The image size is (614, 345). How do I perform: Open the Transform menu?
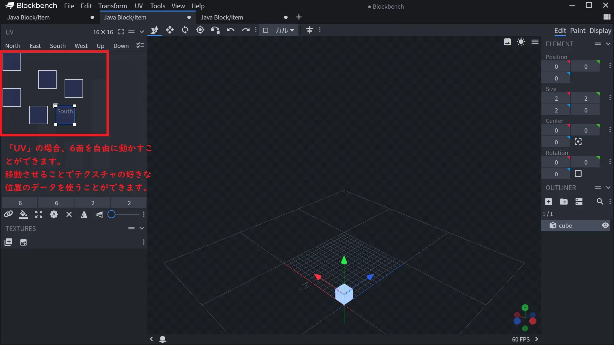pos(112,6)
